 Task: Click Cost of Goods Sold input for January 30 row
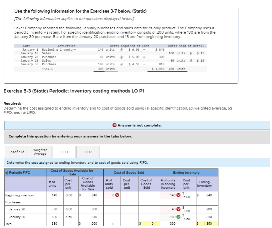[148, 217]
